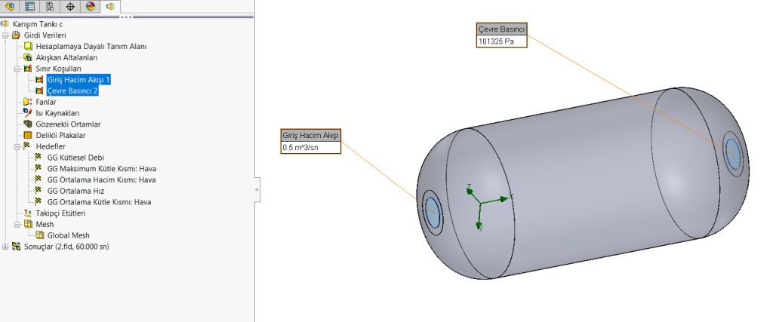This screenshot has height=322, width=773.
Task: Click the Gözenekli Ortamlar porous media icon
Action: tap(28, 124)
